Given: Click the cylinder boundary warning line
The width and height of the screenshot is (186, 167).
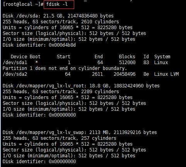Looking at the screenshot, I should tap(65, 68).
